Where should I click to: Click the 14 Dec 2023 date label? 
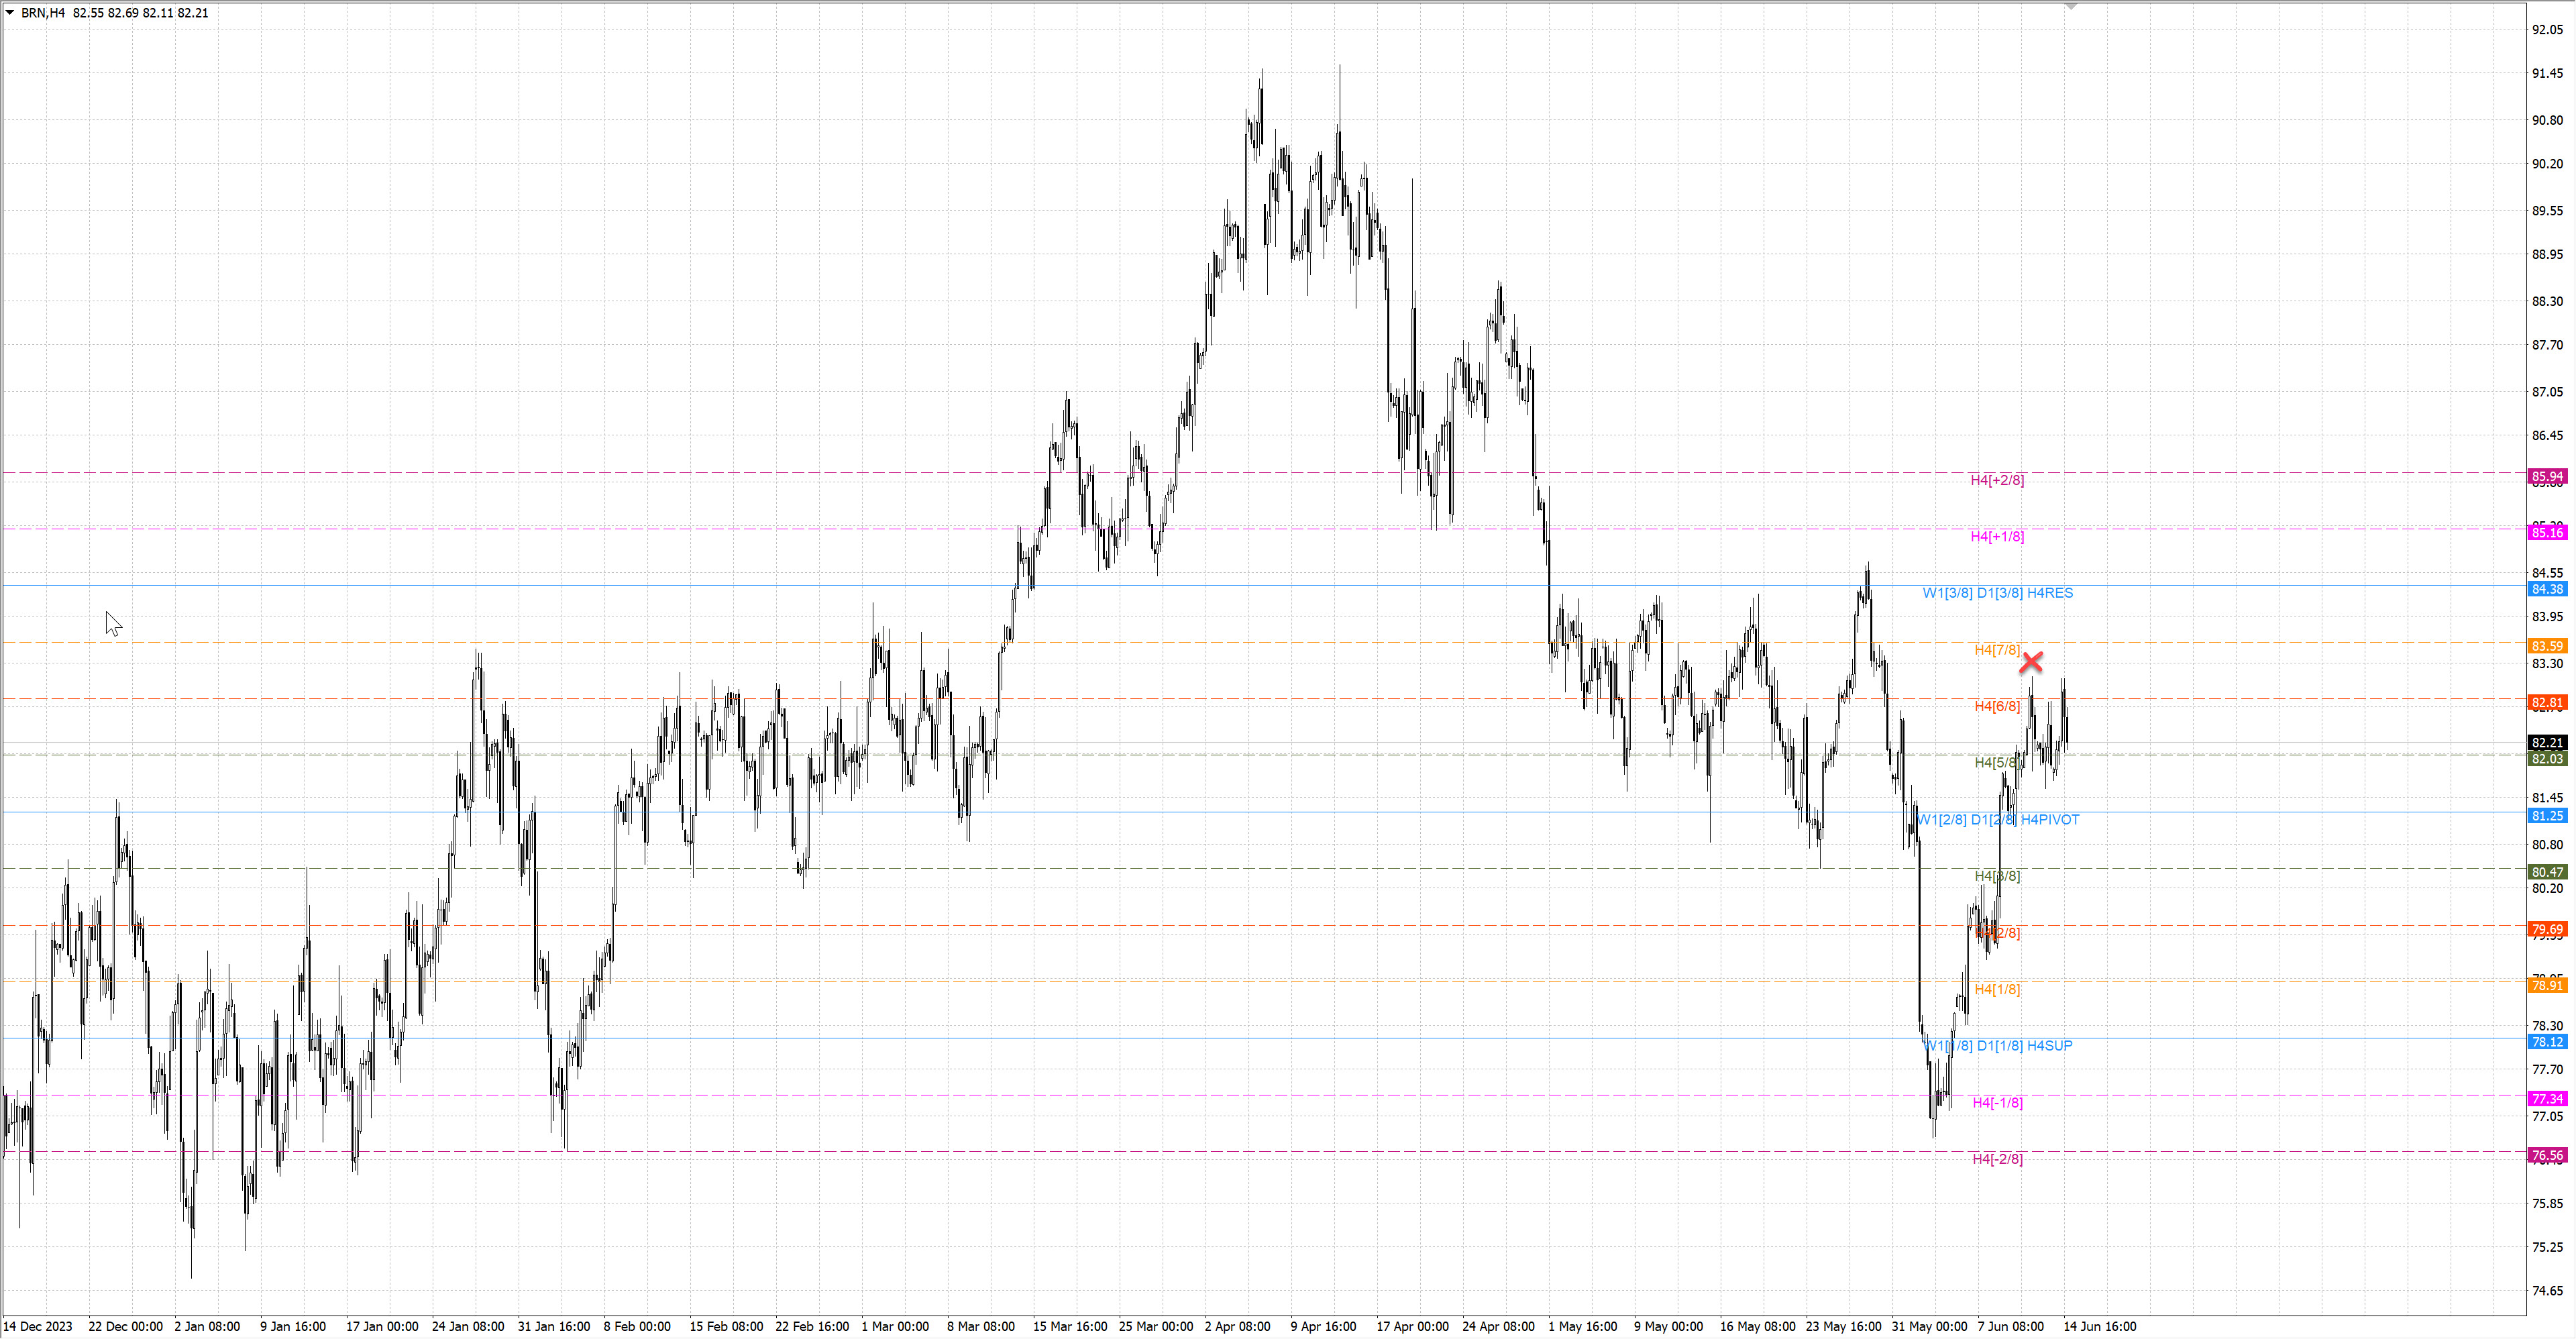point(38,1326)
